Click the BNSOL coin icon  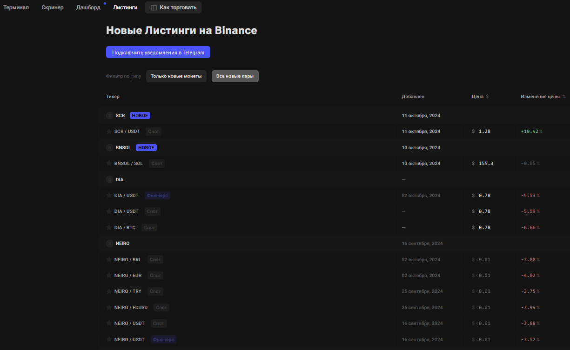point(110,148)
